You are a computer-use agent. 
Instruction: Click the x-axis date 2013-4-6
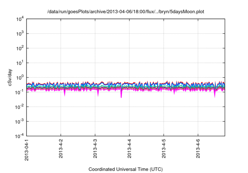tap(198, 148)
